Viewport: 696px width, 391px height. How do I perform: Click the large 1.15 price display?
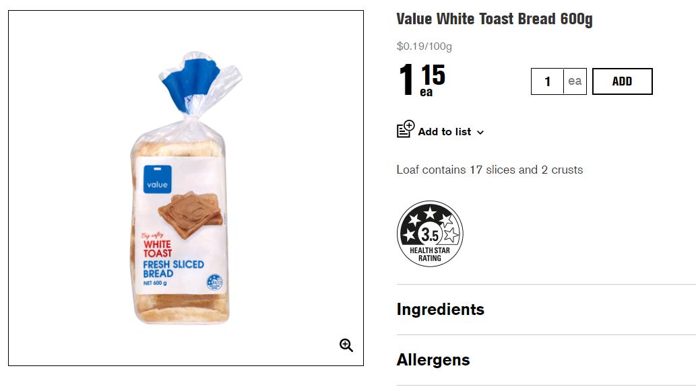tap(422, 79)
